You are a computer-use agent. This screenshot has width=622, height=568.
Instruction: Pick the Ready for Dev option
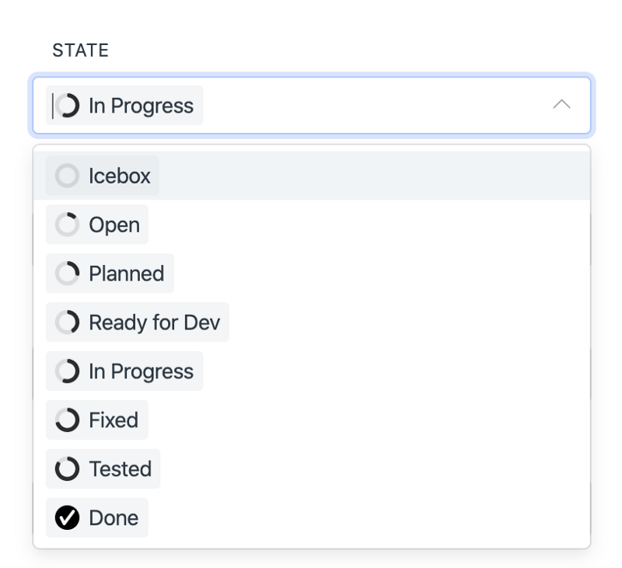[154, 322]
